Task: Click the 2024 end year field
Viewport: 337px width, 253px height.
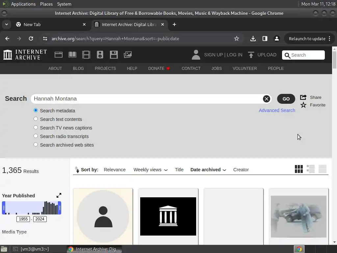Action: click(40, 219)
